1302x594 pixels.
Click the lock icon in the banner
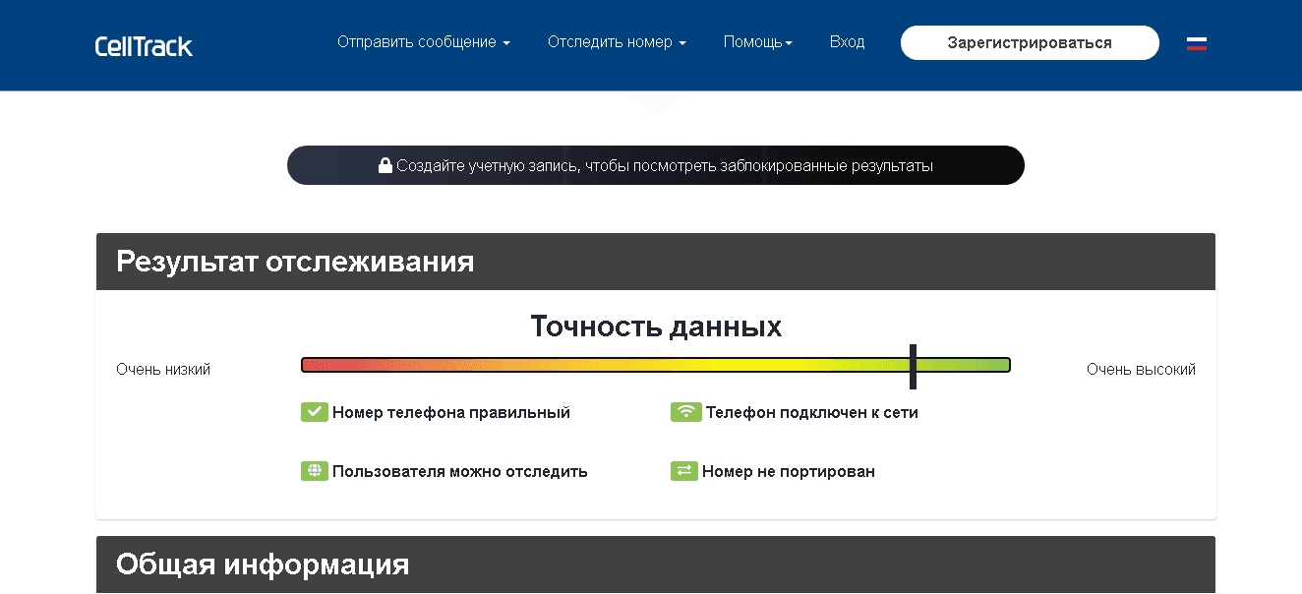(385, 166)
